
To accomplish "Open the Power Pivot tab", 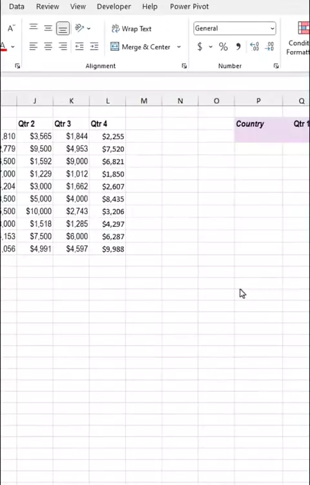I will coord(189,6).
